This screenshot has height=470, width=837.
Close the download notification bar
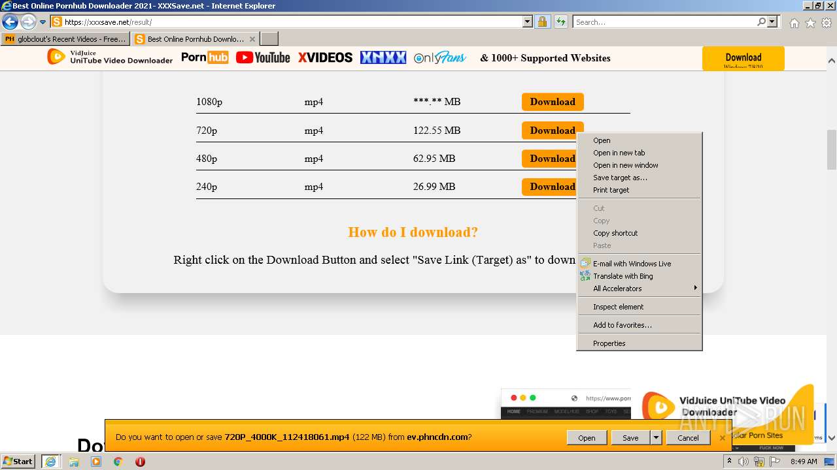(x=723, y=438)
